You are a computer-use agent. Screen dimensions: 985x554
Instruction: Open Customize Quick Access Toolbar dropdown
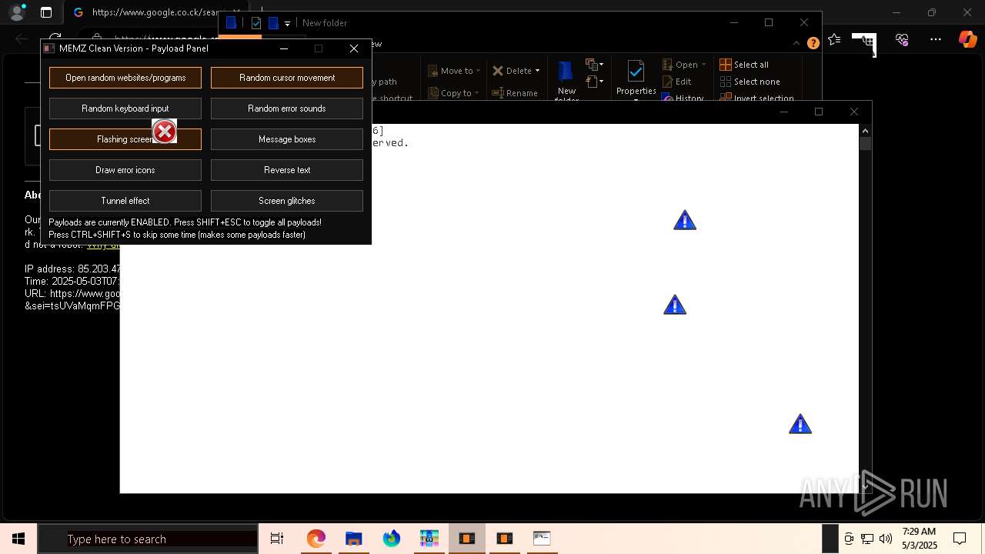coord(287,24)
